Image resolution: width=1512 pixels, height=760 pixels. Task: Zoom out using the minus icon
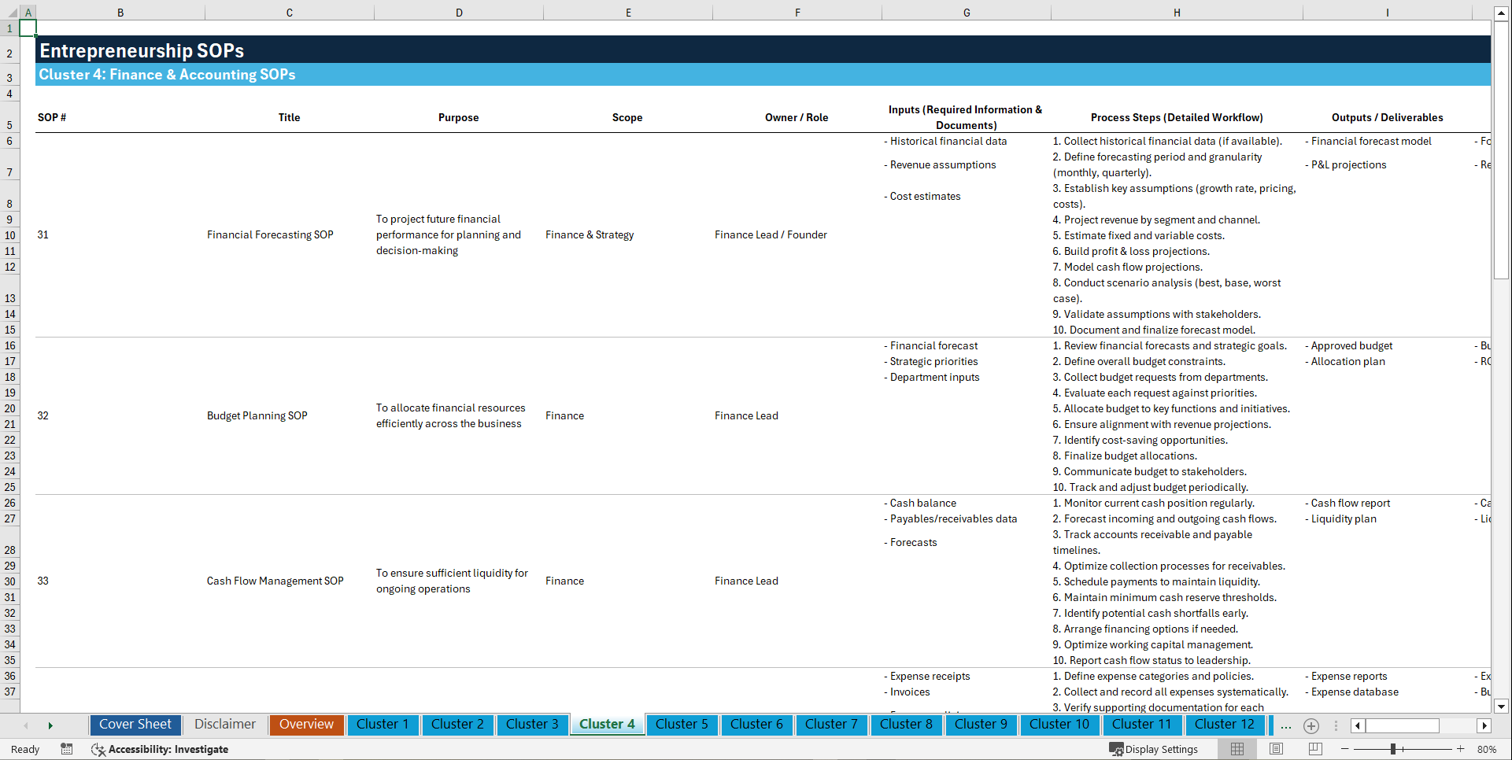point(1344,749)
